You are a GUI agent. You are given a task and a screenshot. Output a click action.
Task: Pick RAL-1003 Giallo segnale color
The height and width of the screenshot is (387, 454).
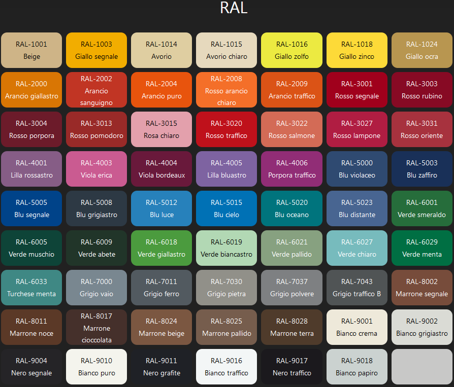point(96,50)
